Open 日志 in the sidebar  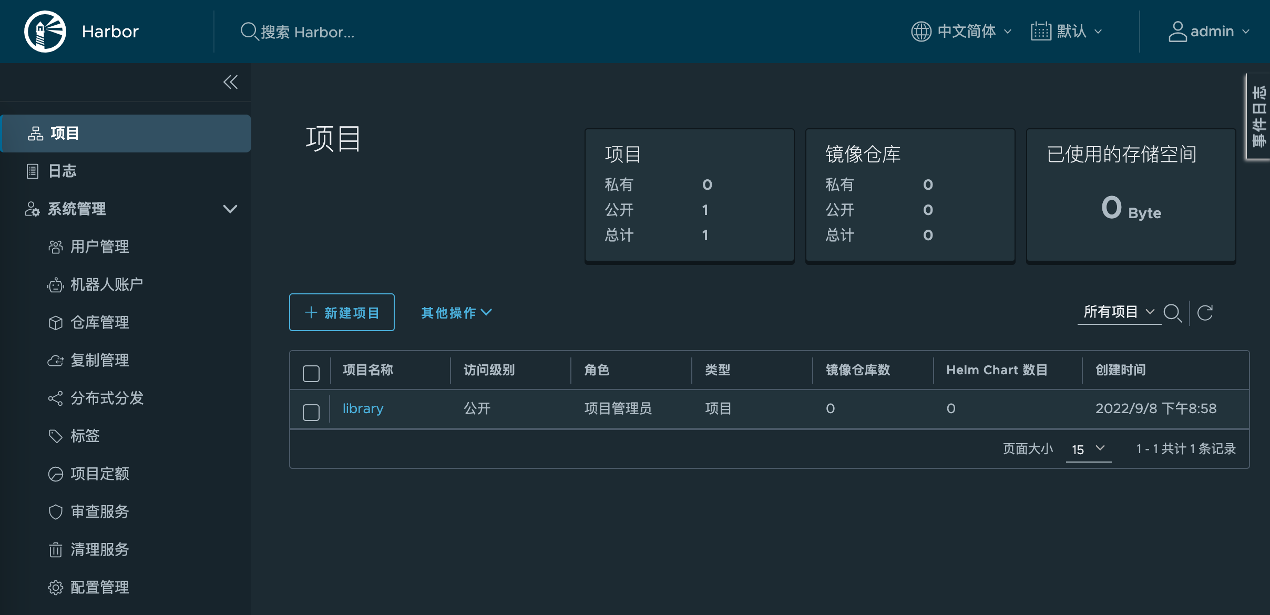(62, 171)
